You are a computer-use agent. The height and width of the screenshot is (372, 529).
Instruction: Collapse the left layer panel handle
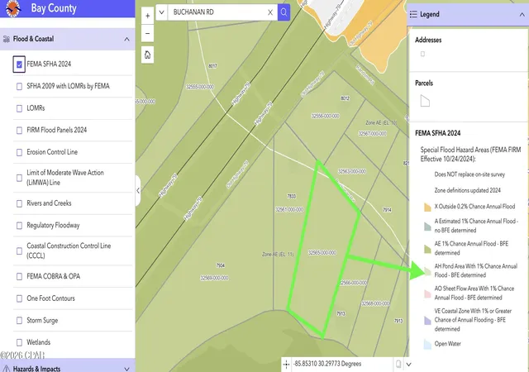point(138,190)
